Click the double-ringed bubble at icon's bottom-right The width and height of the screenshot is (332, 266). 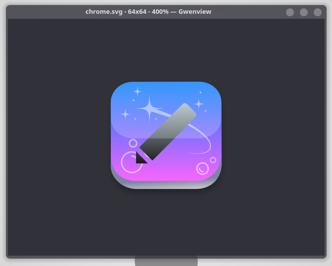click(202, 168)
